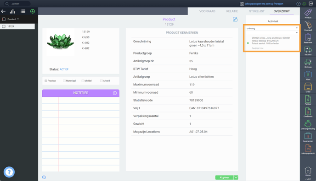Click the Reserveer clipboard icon
Viewport: 316px width, 181px height.
point(308,38)
